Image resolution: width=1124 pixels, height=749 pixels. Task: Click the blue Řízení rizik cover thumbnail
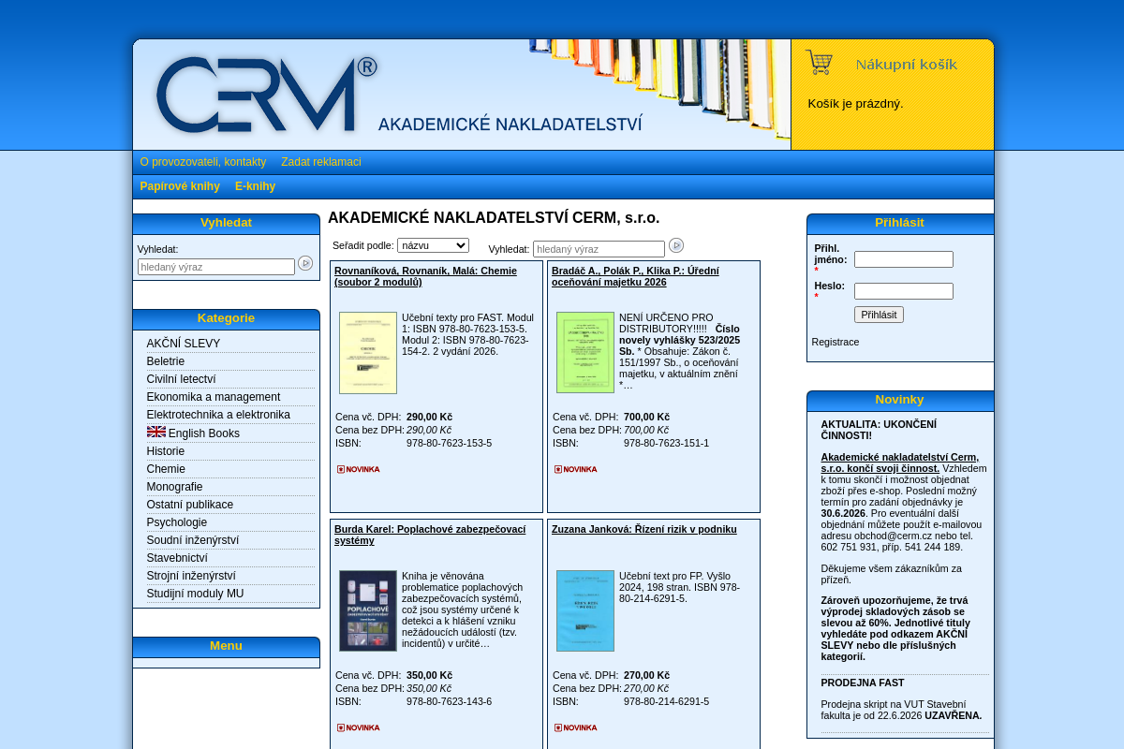pyautogui.click(x=585, y=611)
